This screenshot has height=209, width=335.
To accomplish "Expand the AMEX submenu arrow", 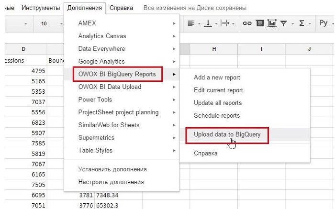I will point(174,23).
